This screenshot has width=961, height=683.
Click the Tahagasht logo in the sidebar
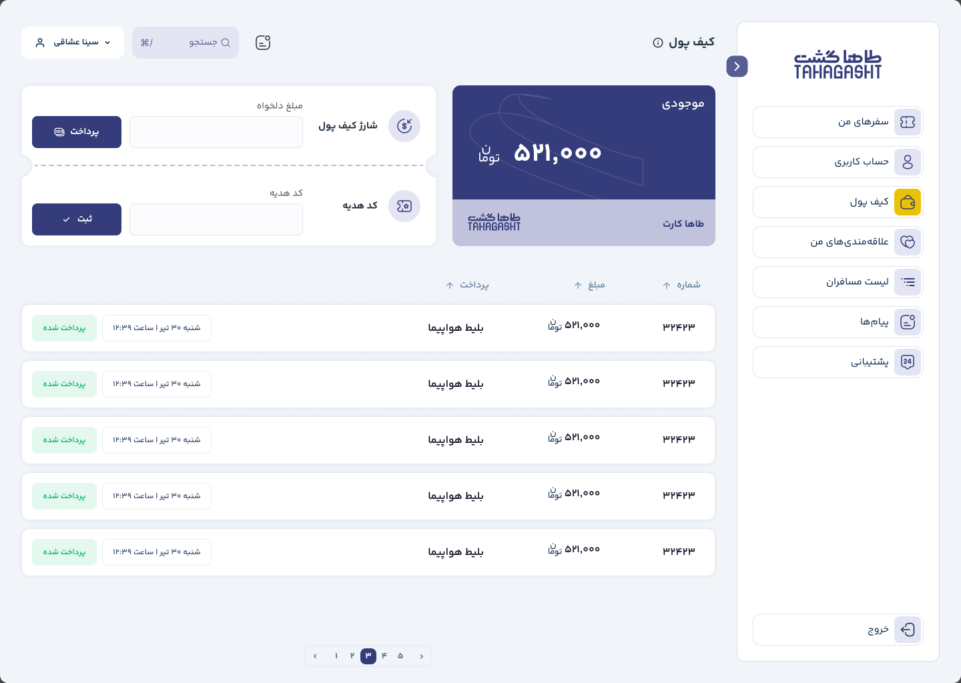click(838, 65)
